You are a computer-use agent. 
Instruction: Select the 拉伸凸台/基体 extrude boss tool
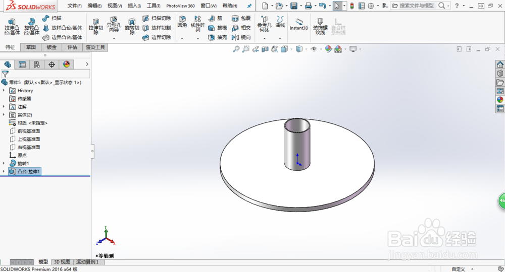click(x=12, y=26)
